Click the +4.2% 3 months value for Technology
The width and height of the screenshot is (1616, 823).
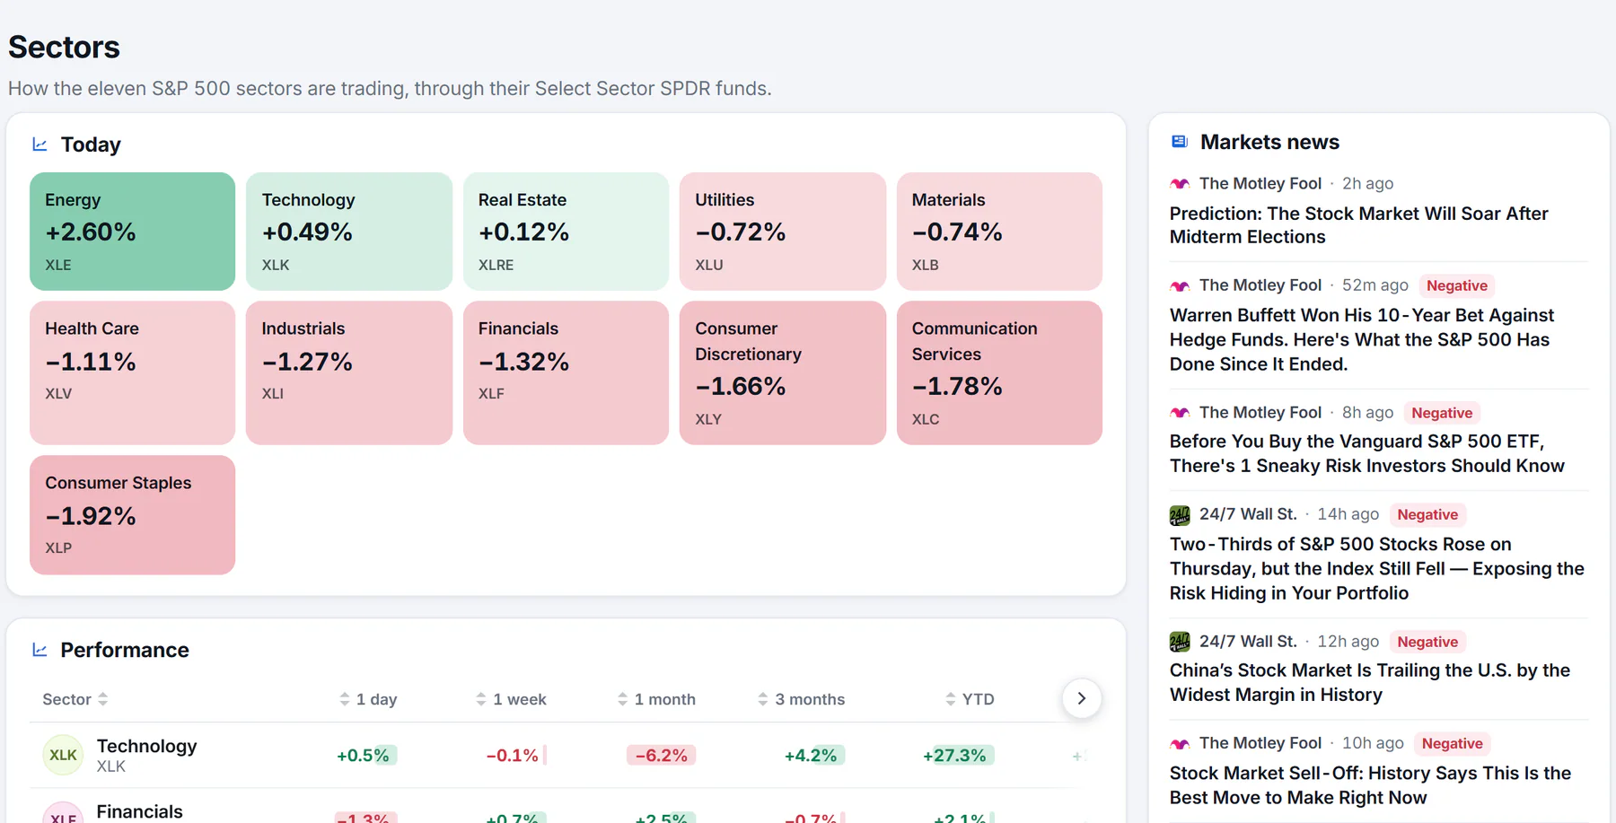(x=812, y=756)
